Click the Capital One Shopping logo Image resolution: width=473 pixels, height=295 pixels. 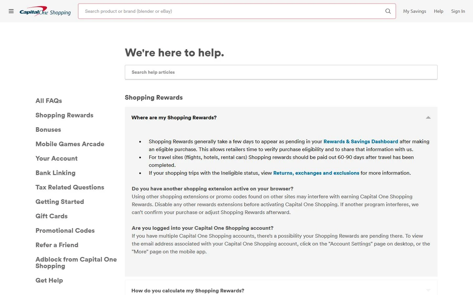(45, 11)
